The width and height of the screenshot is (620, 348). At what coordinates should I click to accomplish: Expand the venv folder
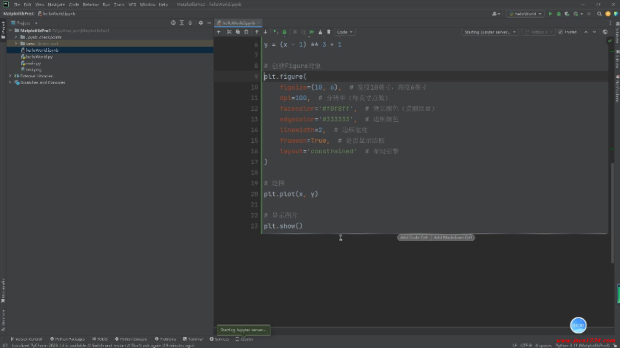tap(16, 43)
